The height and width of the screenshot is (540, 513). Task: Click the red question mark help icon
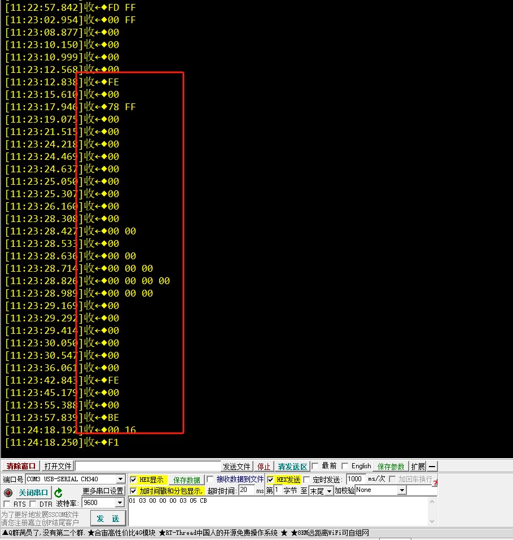tap(435, 483)
